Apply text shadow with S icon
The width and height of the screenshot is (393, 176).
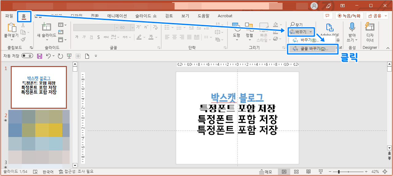click(x=98, y=37)
